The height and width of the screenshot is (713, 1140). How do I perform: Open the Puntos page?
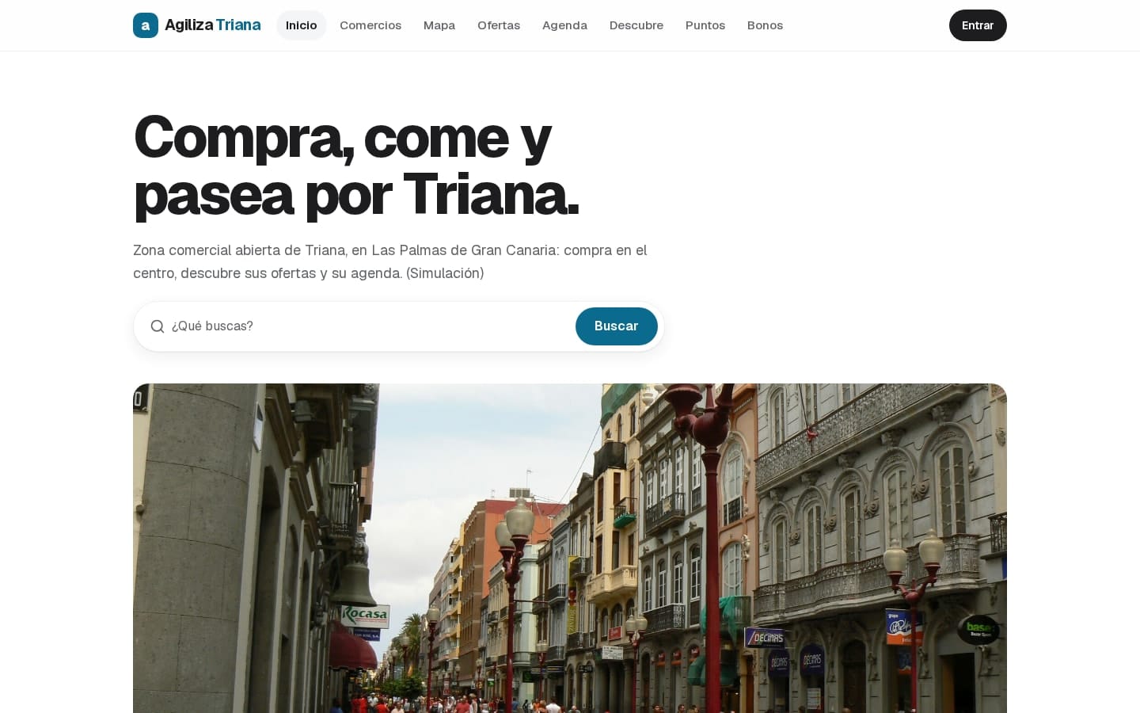[705, 25]
